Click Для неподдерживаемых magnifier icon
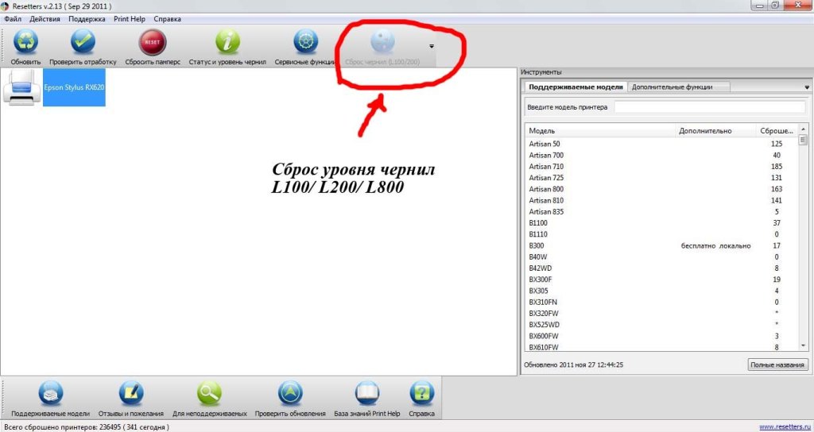 209,393
